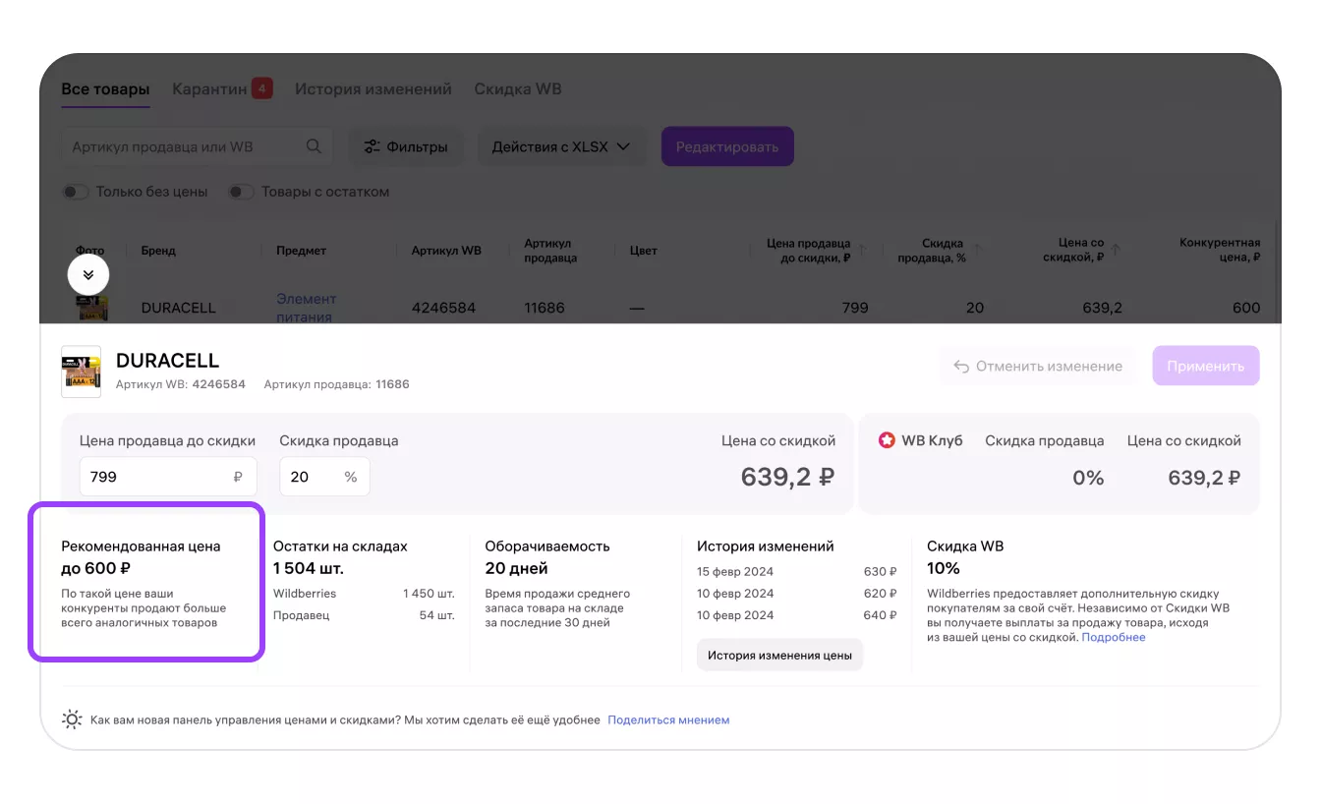
Task: Click the Конкурентная цена cell 600
Action: point(1245,308)
